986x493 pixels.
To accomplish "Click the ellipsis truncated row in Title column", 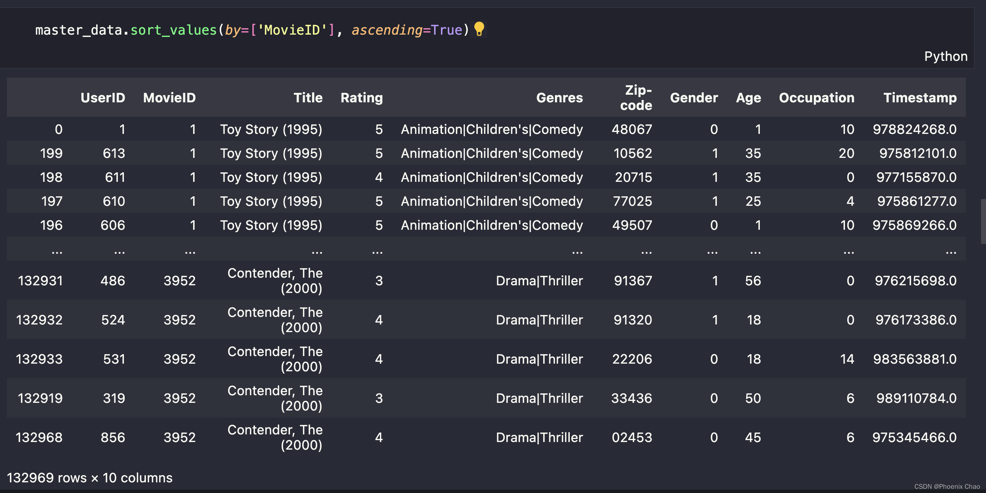I will pyautogui.click(x=317, y=252).
